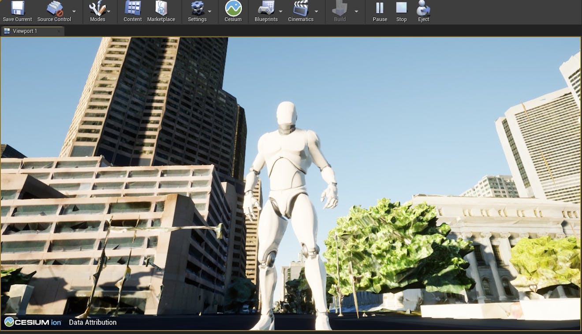Open the Settings gear icon
Screen dimensions: 582x334
tap(197, 11)
